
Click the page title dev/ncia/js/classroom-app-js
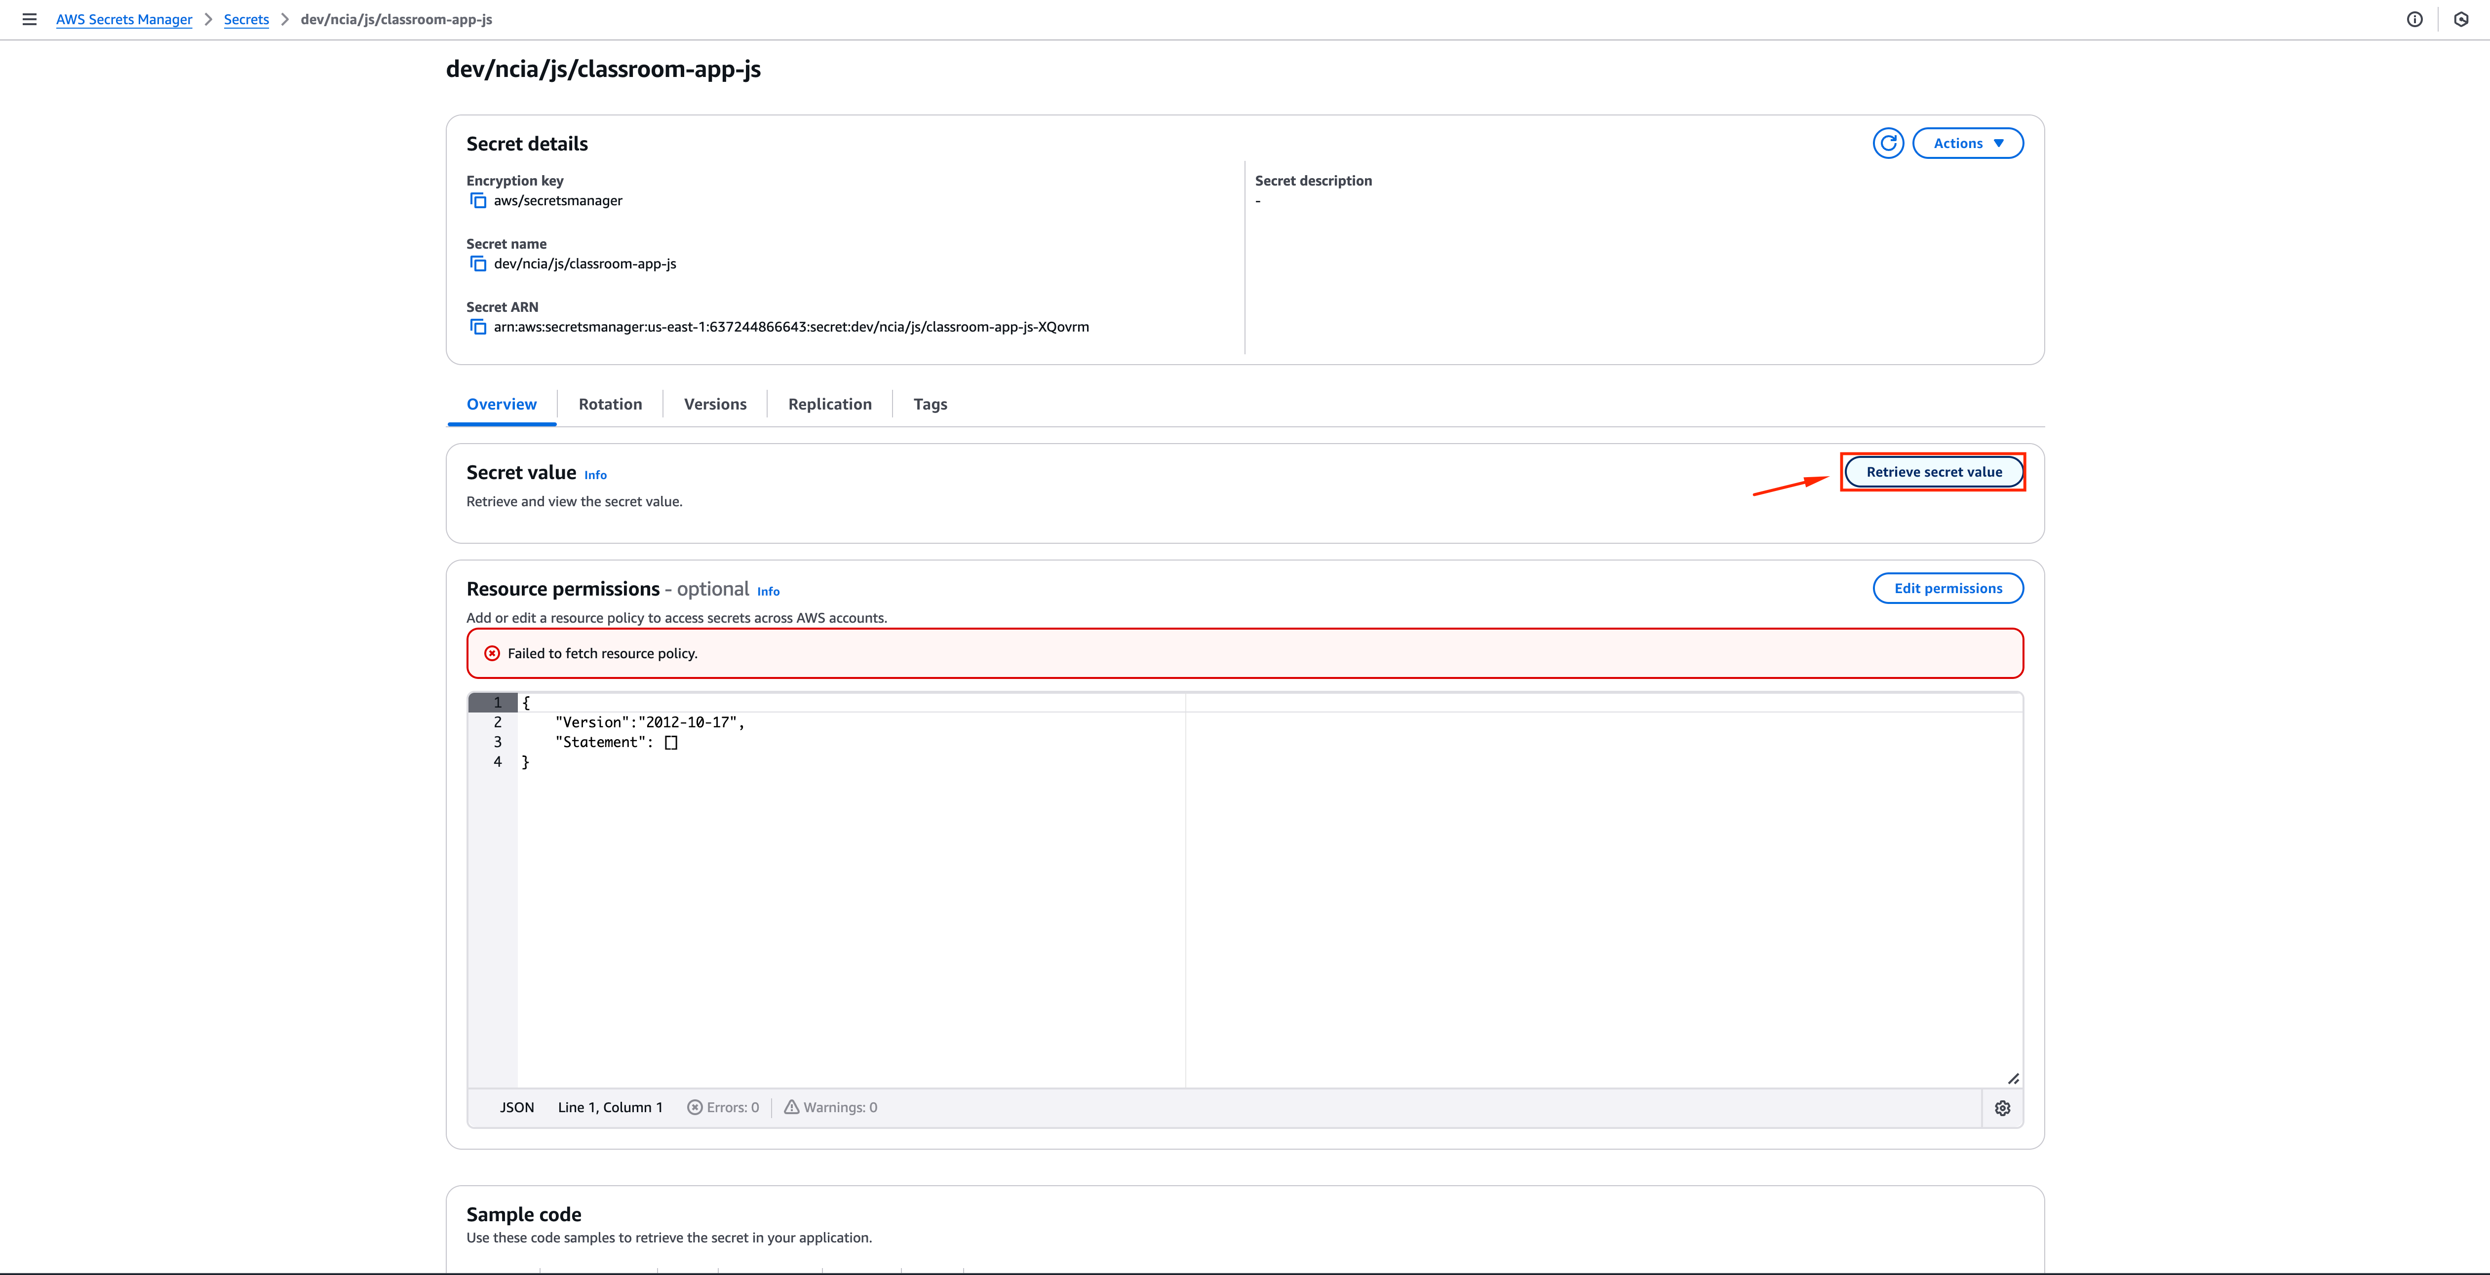click(603, 69)
